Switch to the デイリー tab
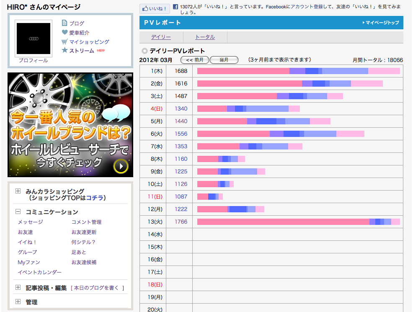The width and height of the screenshot is (413, 312). click(161, 37)
